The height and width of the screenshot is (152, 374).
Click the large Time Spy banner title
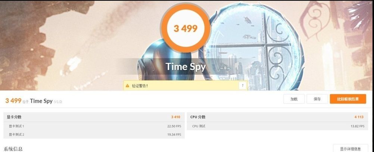[x=186, y=67]
